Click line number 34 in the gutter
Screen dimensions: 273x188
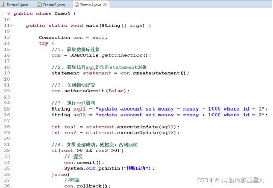tap(7, 163)
